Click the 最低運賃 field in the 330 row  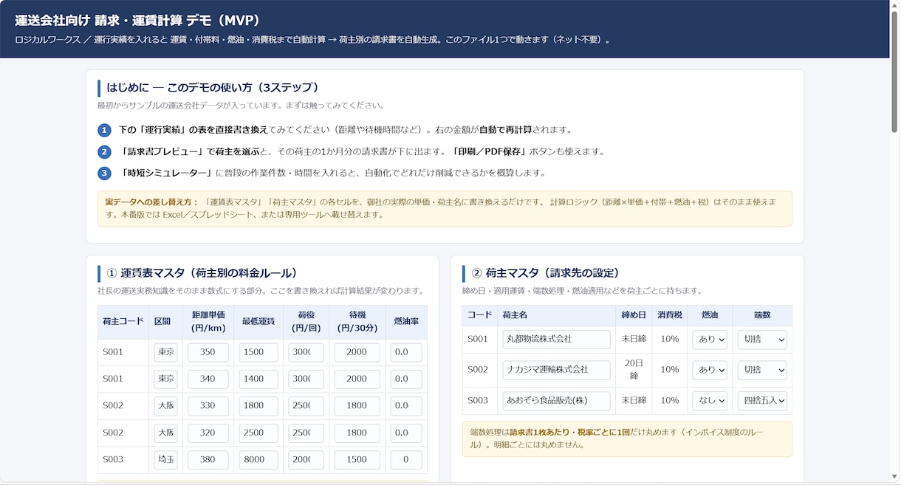click(258, 406)
